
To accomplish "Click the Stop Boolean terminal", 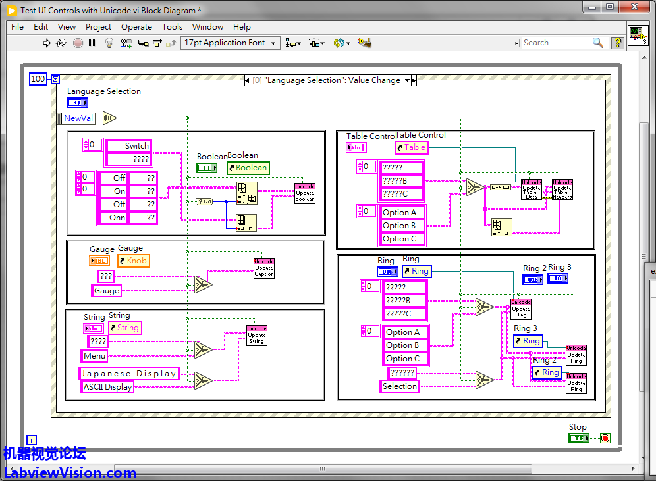I will pyautogui.click(x=579, y=438).
